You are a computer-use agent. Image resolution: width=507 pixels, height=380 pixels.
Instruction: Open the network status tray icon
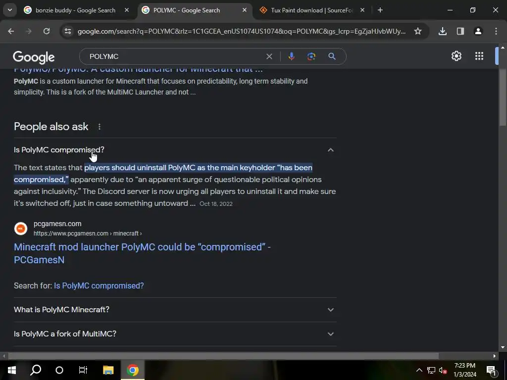point(431,370)
